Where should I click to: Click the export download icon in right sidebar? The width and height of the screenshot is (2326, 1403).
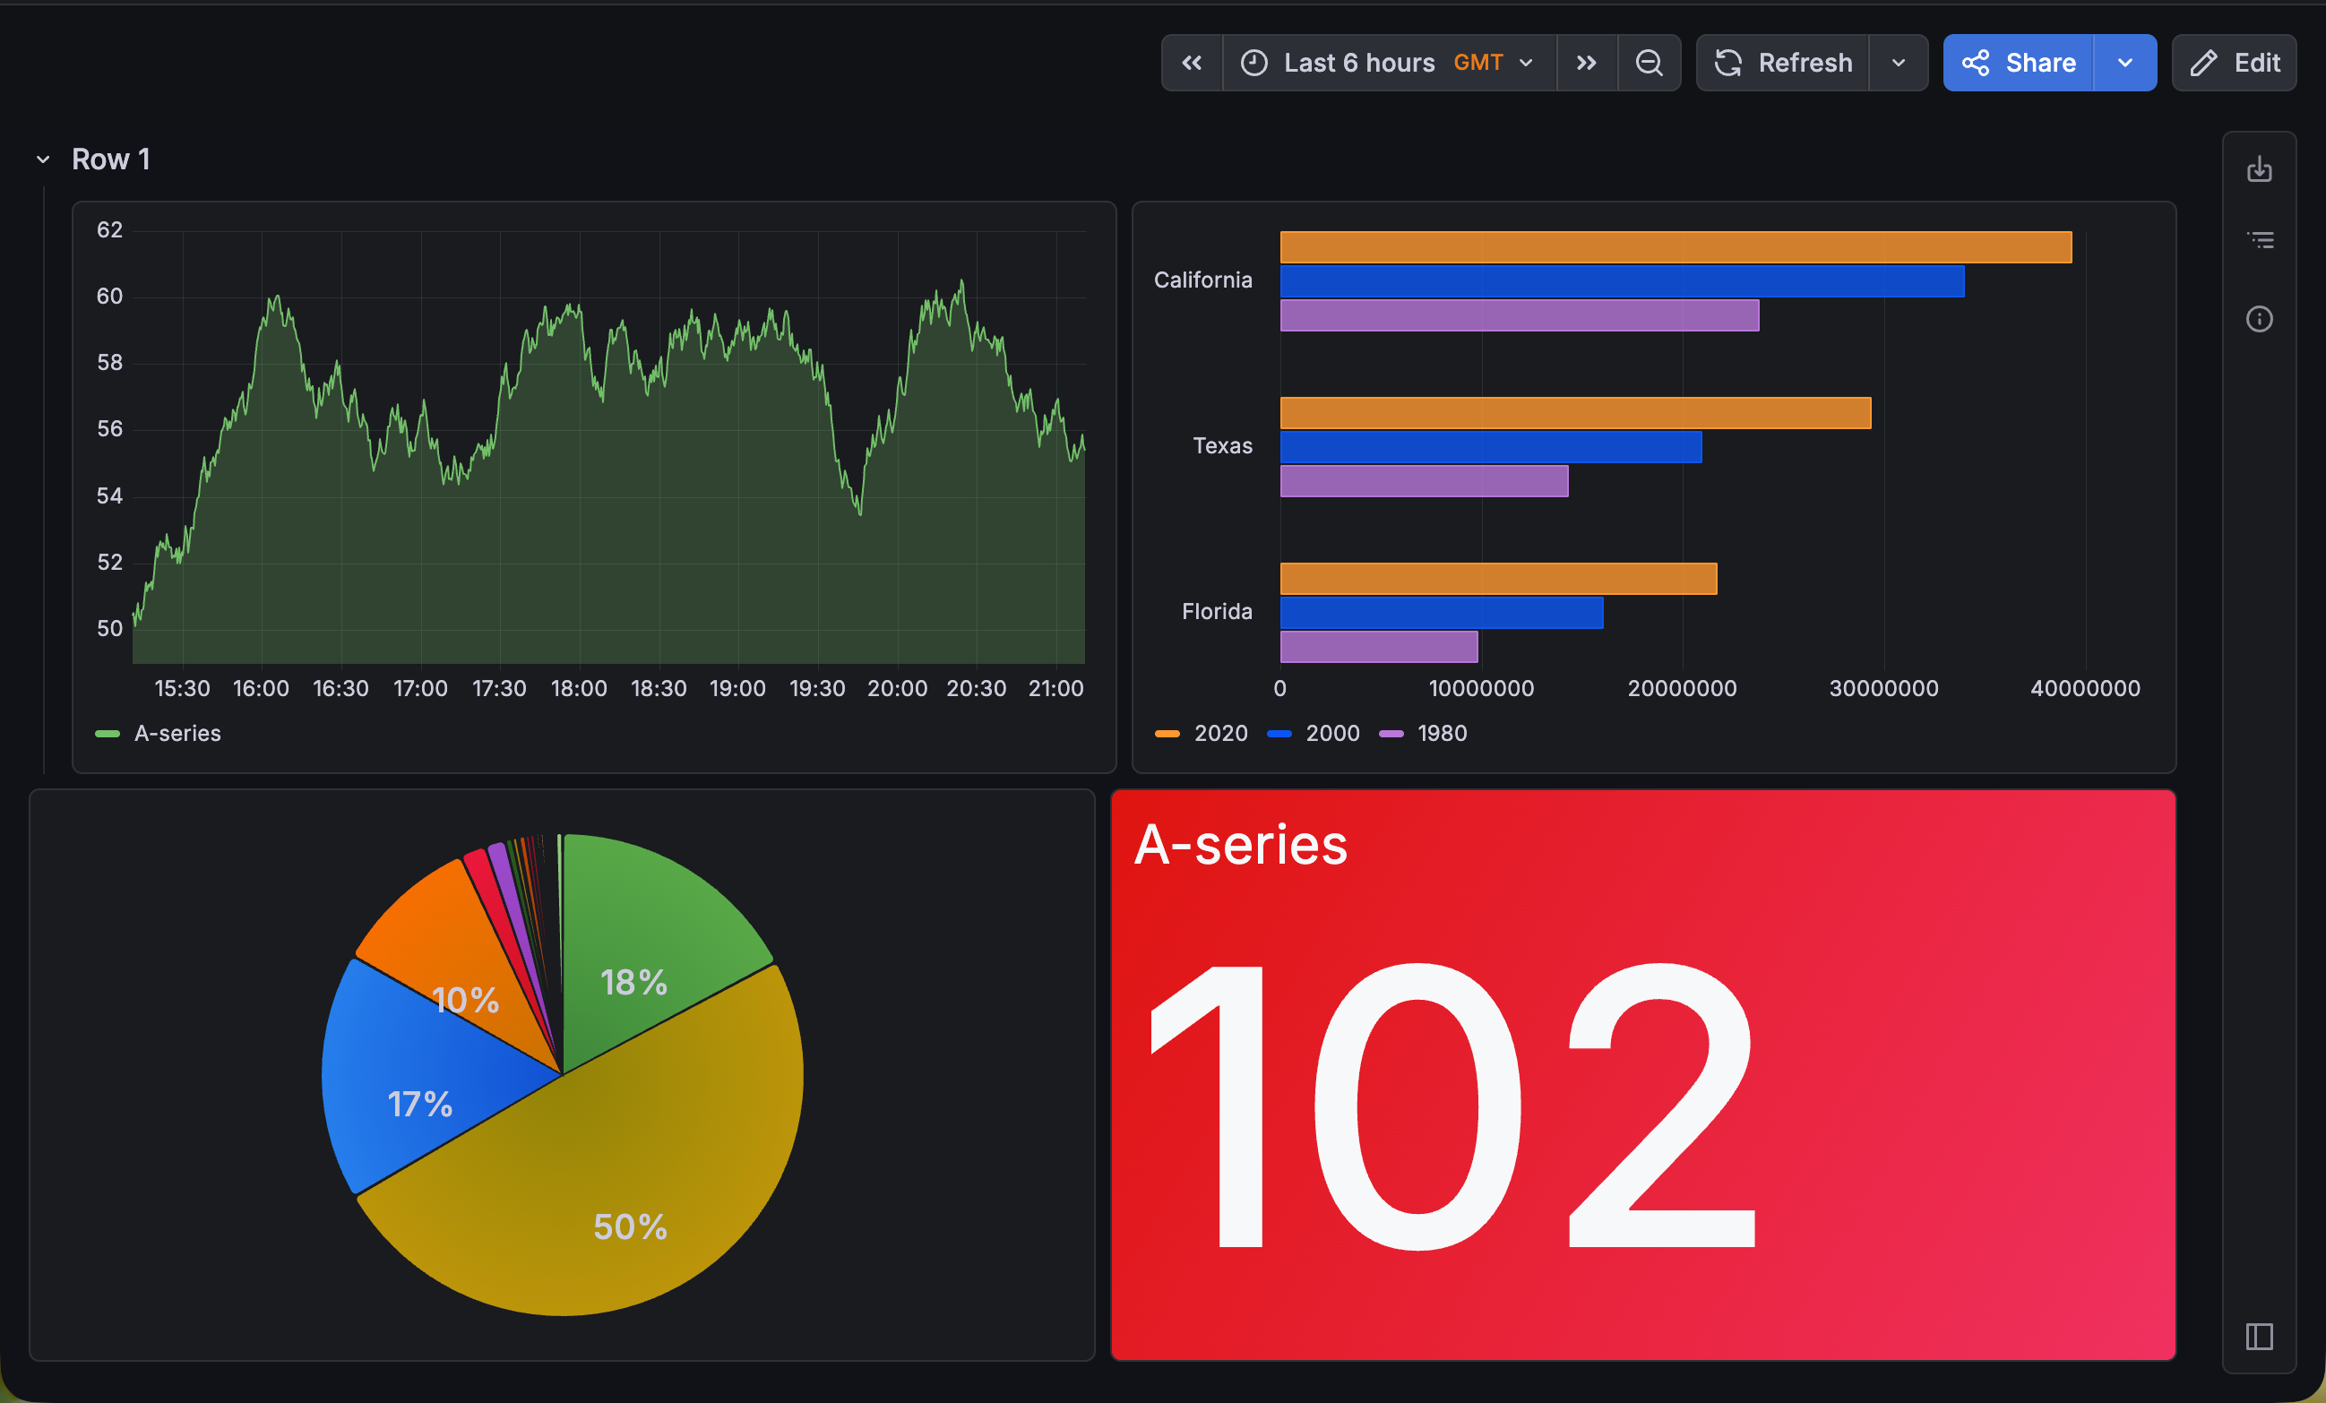(2259, 170)
